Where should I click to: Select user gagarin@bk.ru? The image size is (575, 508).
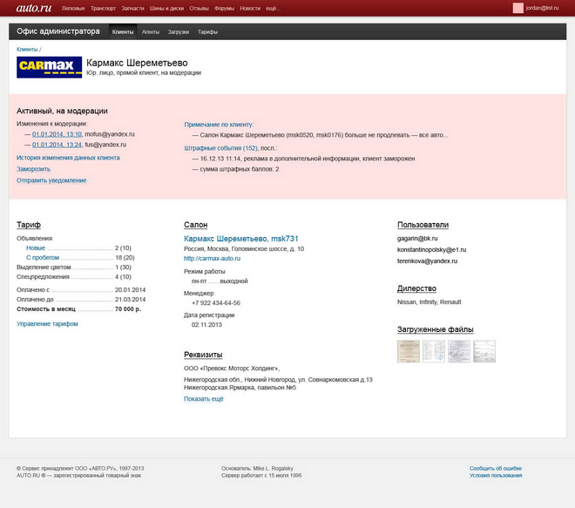click(417, 239)
